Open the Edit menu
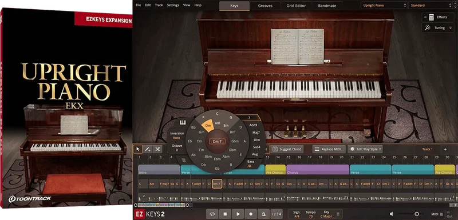 (x=148, y=5)
